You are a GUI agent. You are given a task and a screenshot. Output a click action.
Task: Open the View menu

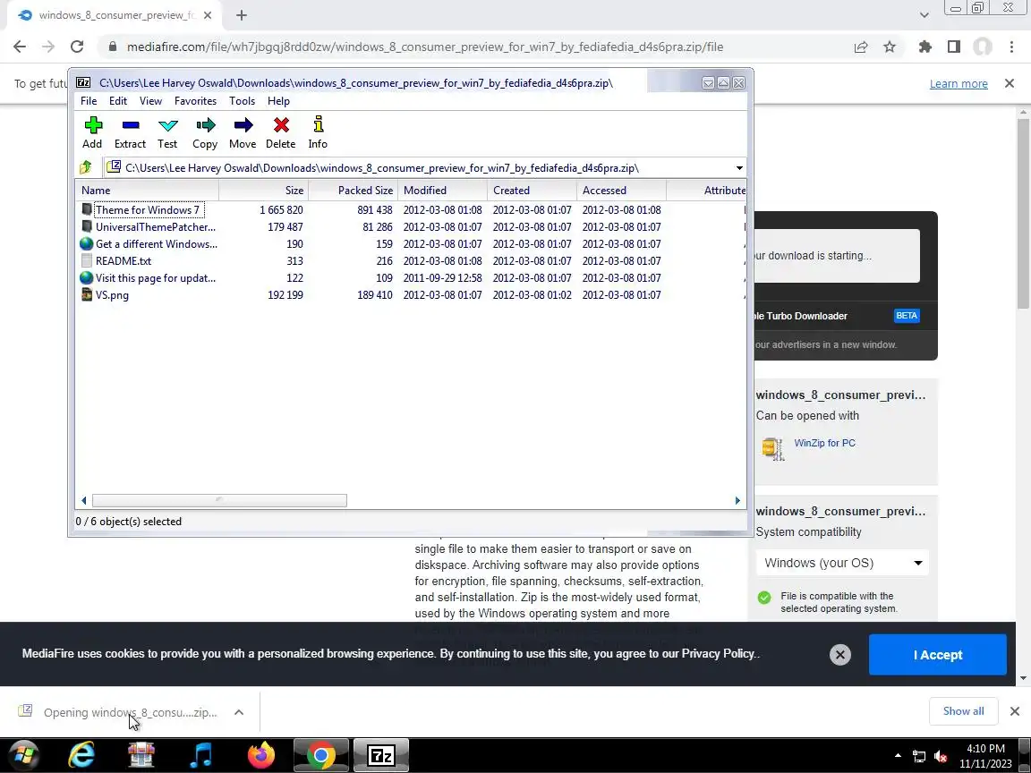coord(150,100)
